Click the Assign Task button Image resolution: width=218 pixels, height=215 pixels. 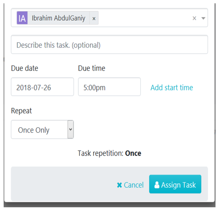click(x=175, y=184)
